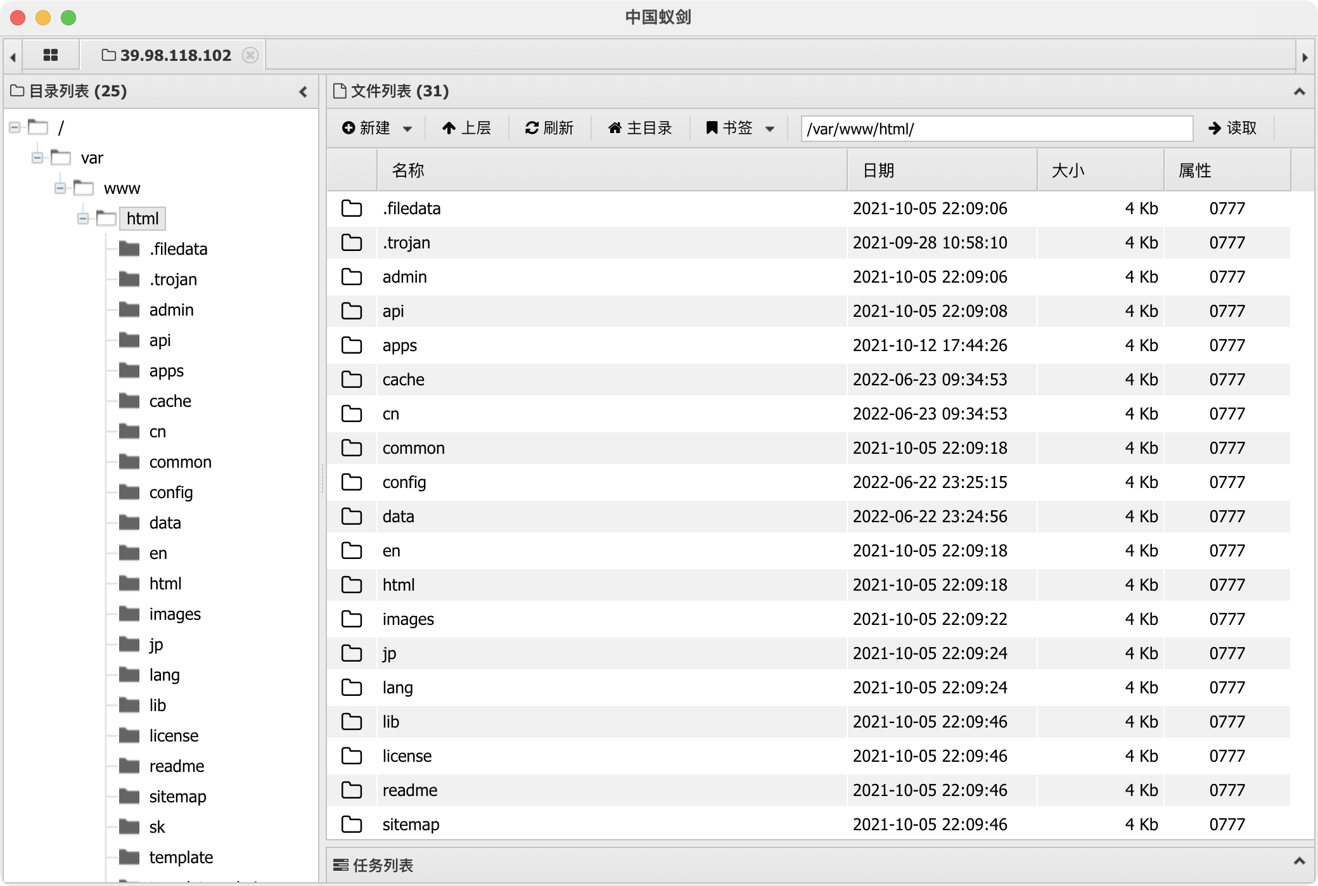The height and width of the screenshot is (886, 1318).
Task: Select the var folder in tree
Action: [x=92, y=158]
